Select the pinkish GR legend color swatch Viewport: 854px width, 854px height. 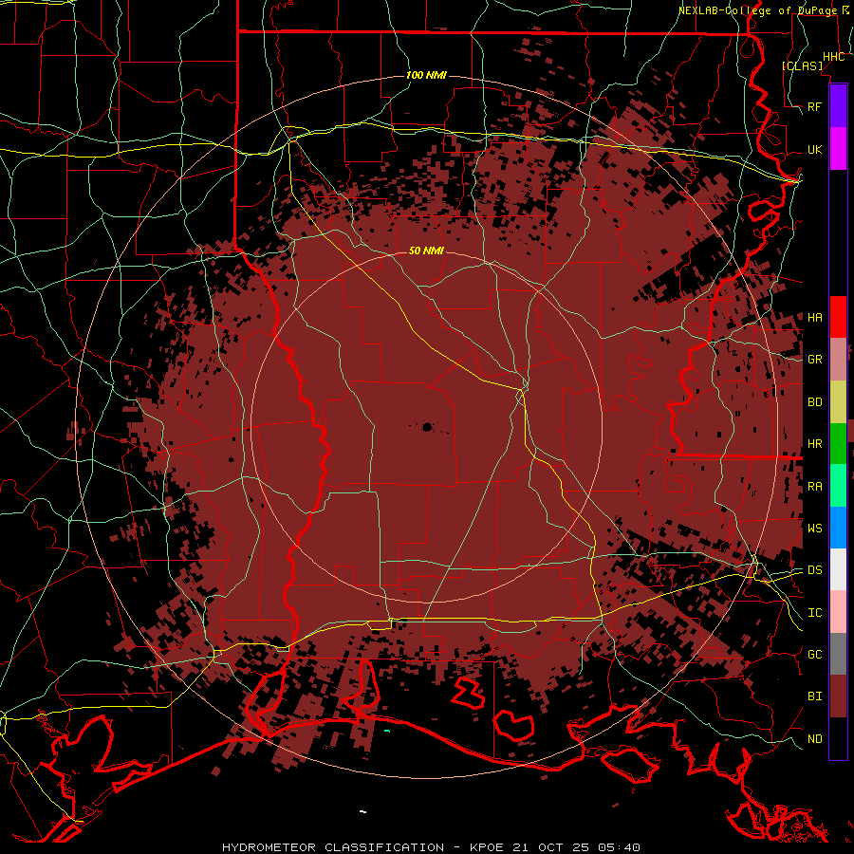click(838, 360)
